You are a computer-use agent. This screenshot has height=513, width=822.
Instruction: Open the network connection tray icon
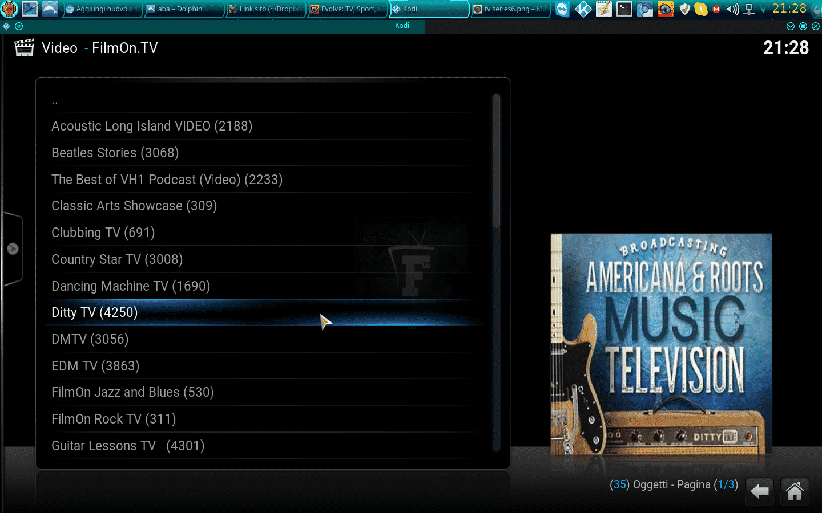tap(750, 9)
